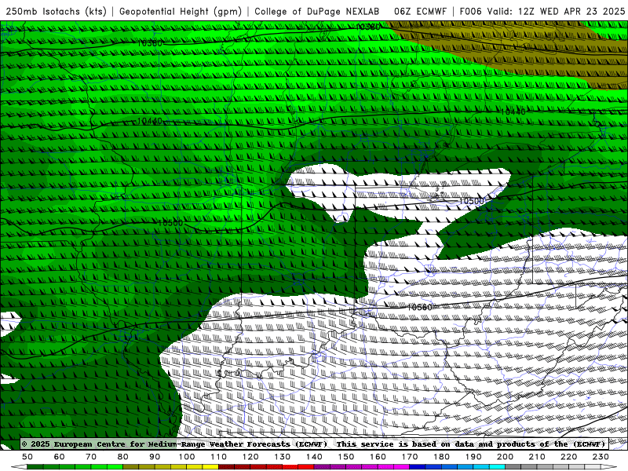Viewport: 628px width, 471px height.
Task: Click the legend value 180
Action: pos(441,457)
